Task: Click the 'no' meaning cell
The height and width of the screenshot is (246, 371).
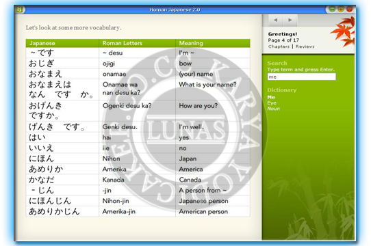Action: coord(213,148)
